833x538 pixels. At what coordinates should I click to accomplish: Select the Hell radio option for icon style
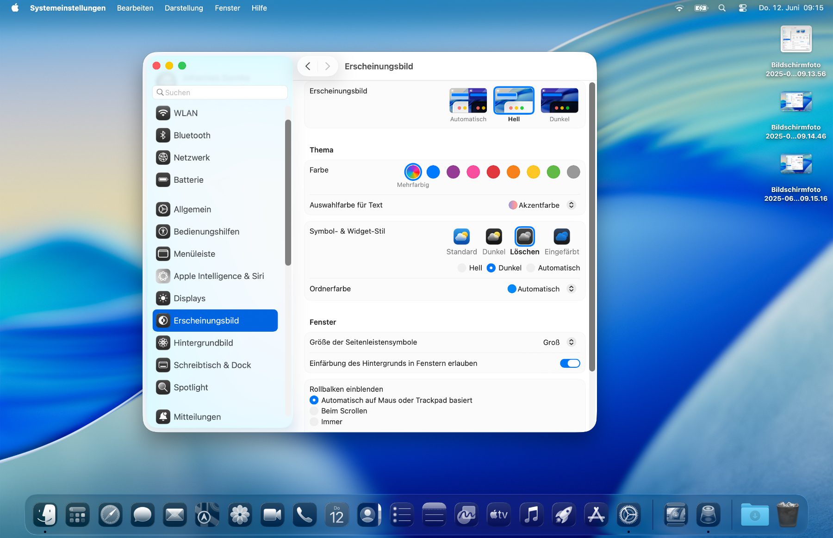pyautogui.click(x=462, y=268)
